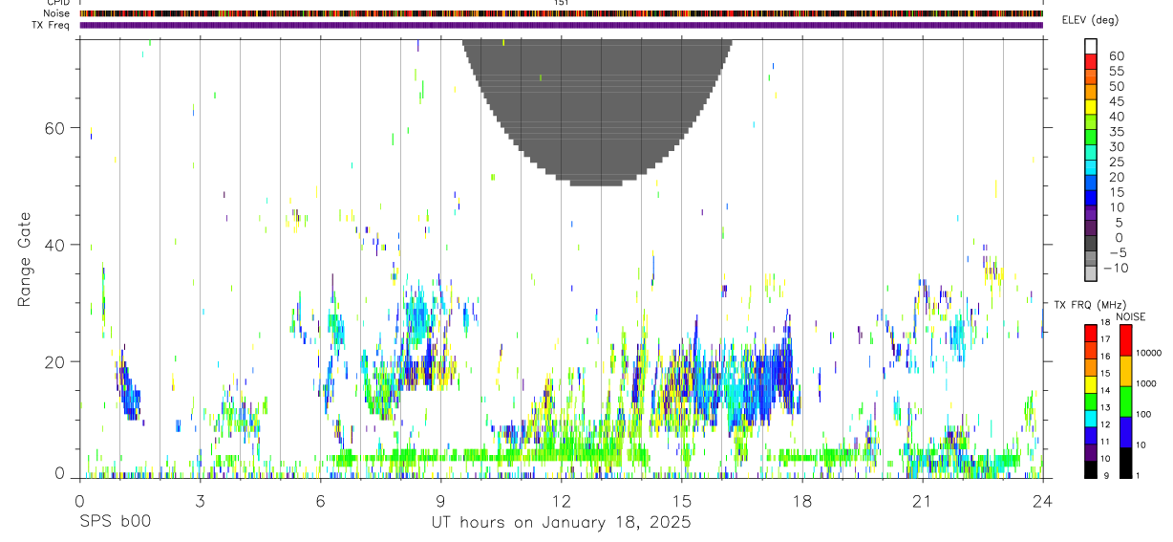Click the green NOISE swatch between 100 and 1000
Viewport: 1173px width, 542px height.
(x=1124, y=401)
